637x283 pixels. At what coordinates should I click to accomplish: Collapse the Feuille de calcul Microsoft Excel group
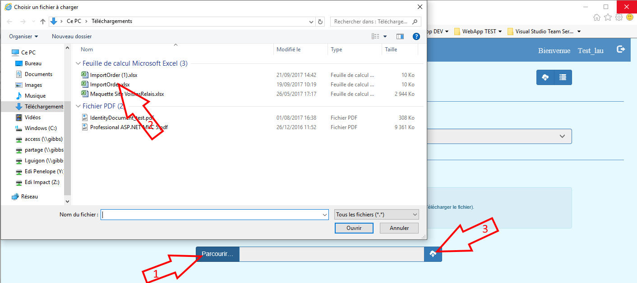(78, 64)
